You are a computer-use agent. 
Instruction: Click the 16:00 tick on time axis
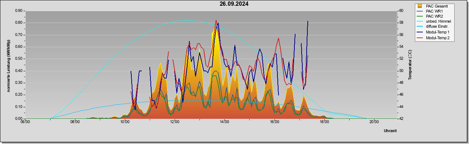pyautogui.click(x=275, y=122)
